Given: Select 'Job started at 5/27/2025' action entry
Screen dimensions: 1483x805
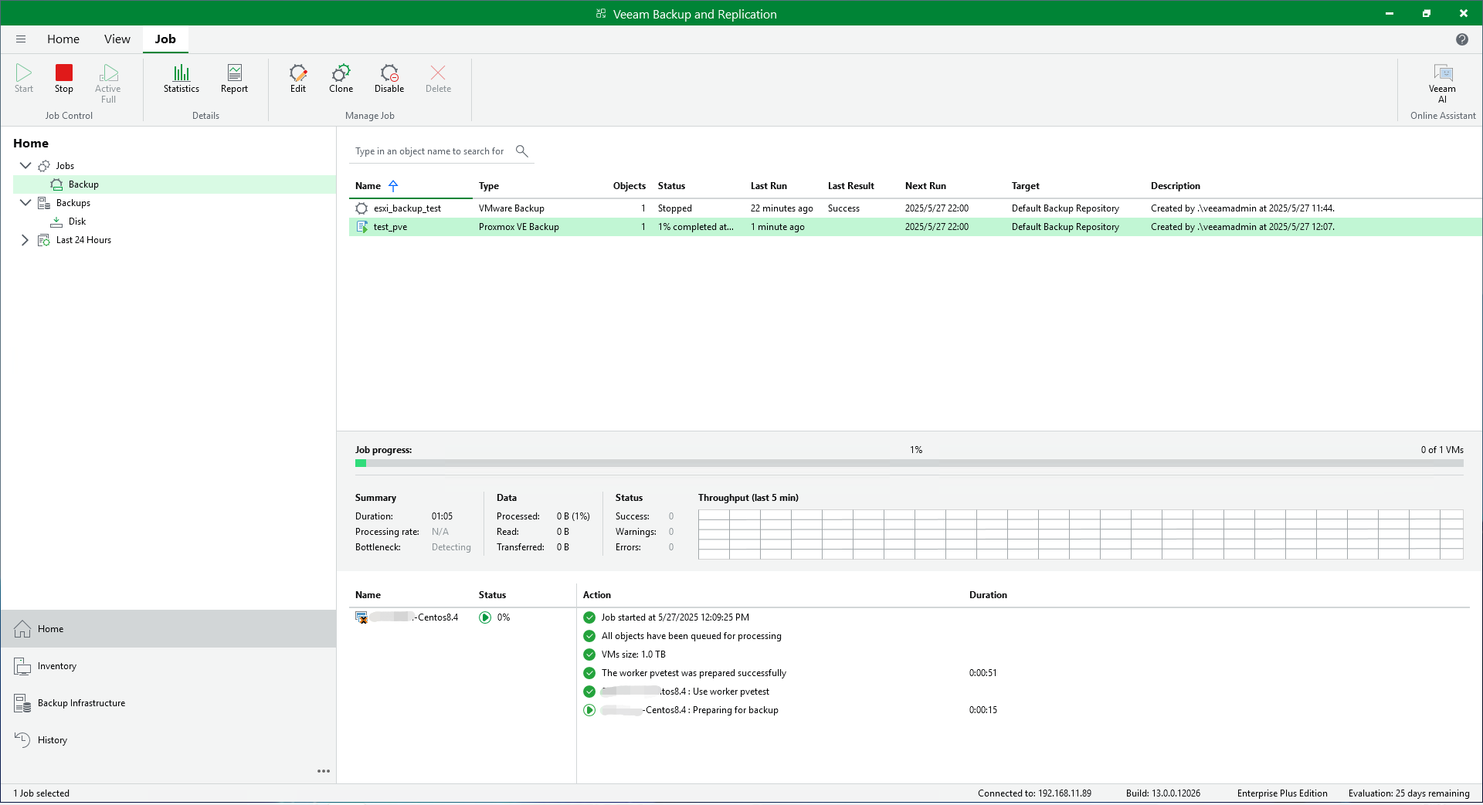Looking at the screenshot, I should point(675,617).
